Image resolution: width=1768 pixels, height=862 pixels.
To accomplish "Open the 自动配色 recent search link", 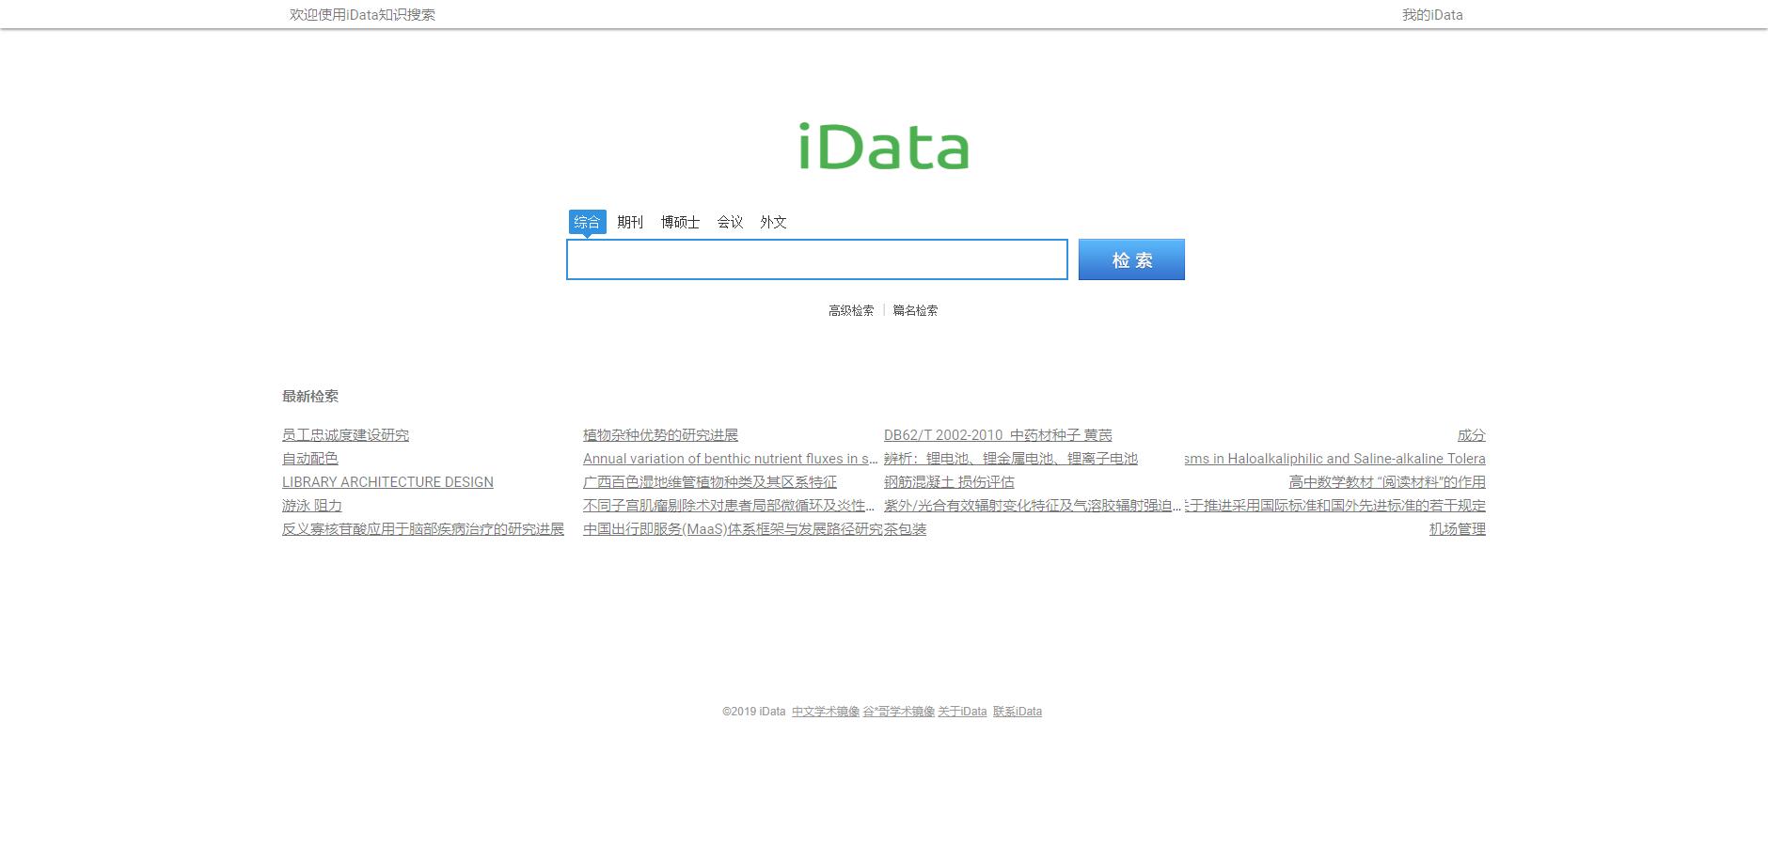I will pyautogui.click(x=308, y=459).
